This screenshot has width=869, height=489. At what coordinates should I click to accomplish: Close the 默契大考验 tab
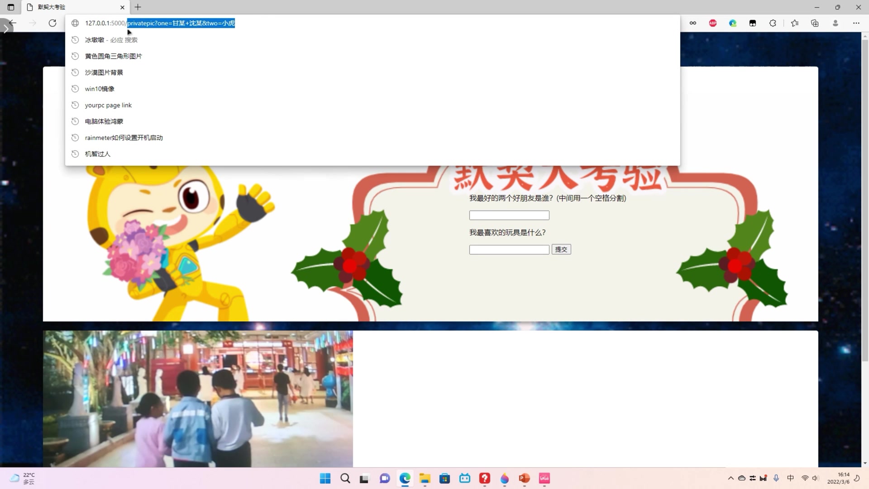(x=122, y=7)
